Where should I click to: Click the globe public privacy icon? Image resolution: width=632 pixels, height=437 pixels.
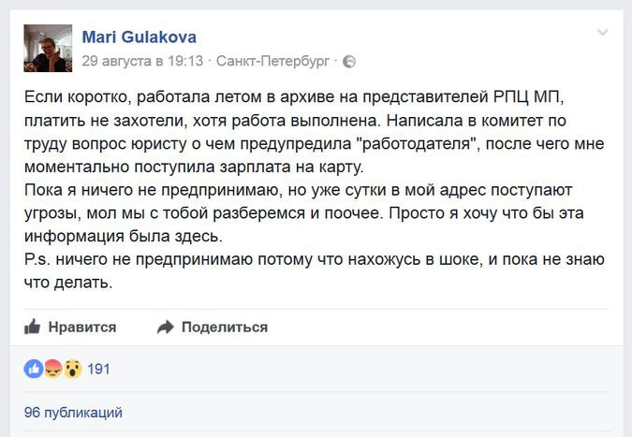(349, 62)
